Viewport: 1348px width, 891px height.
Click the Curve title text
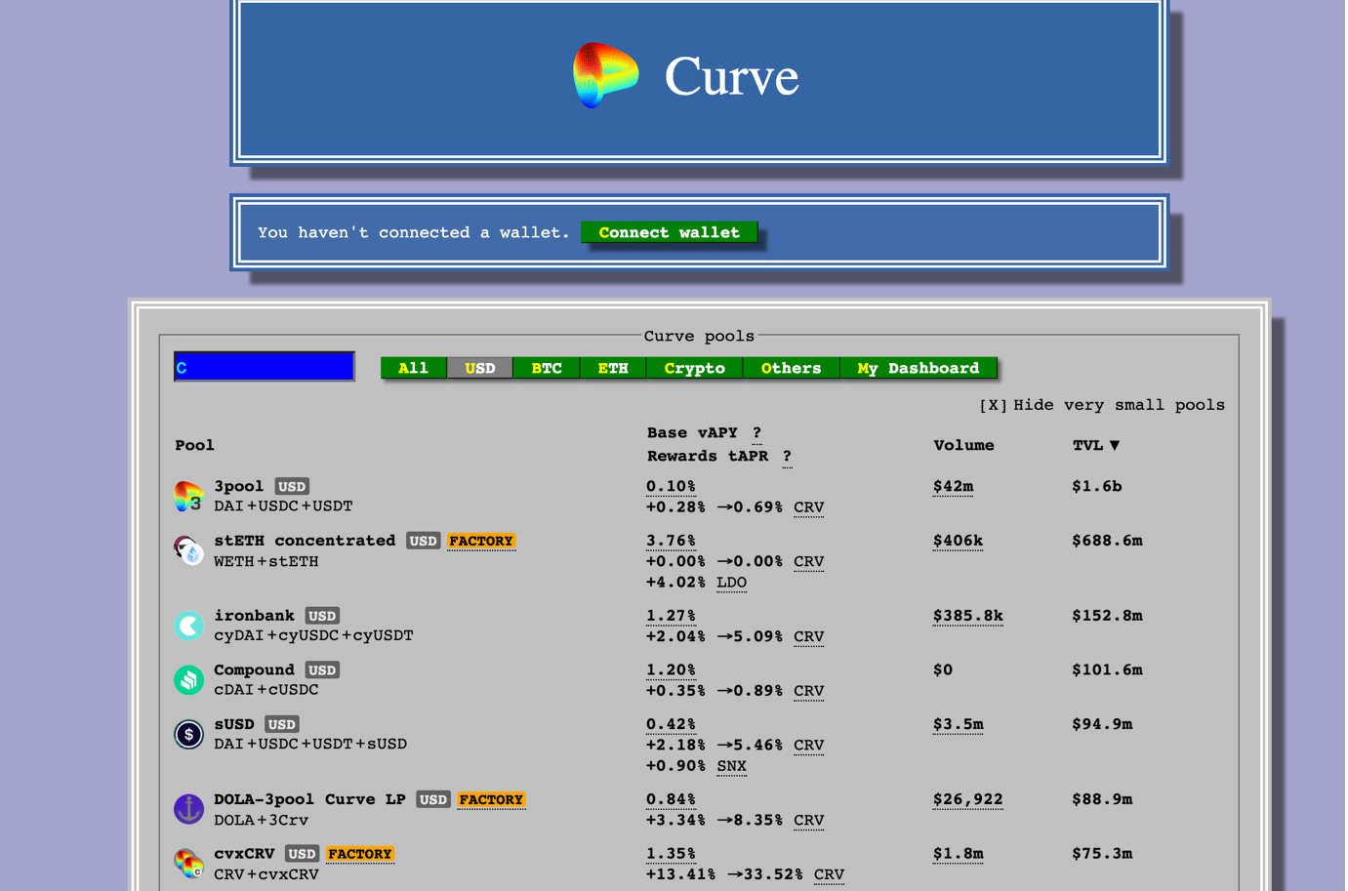(731, 76)
